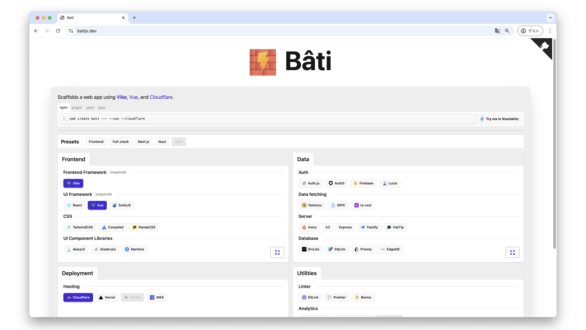Enable Firebase auth option
This screenshot has width=586, height=330.
pyautogui.click(x=363, y=183)
